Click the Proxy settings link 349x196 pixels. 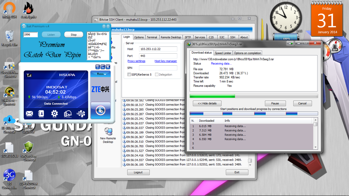(136, 61)
